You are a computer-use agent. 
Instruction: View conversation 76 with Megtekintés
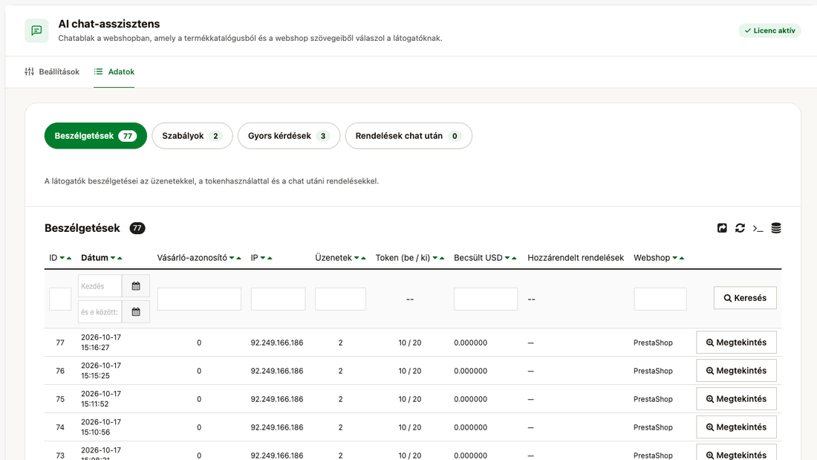click(736, 371)
